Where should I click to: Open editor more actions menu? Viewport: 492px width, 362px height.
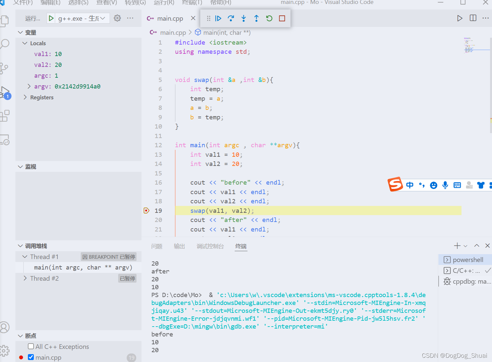(x=486, y=18)
